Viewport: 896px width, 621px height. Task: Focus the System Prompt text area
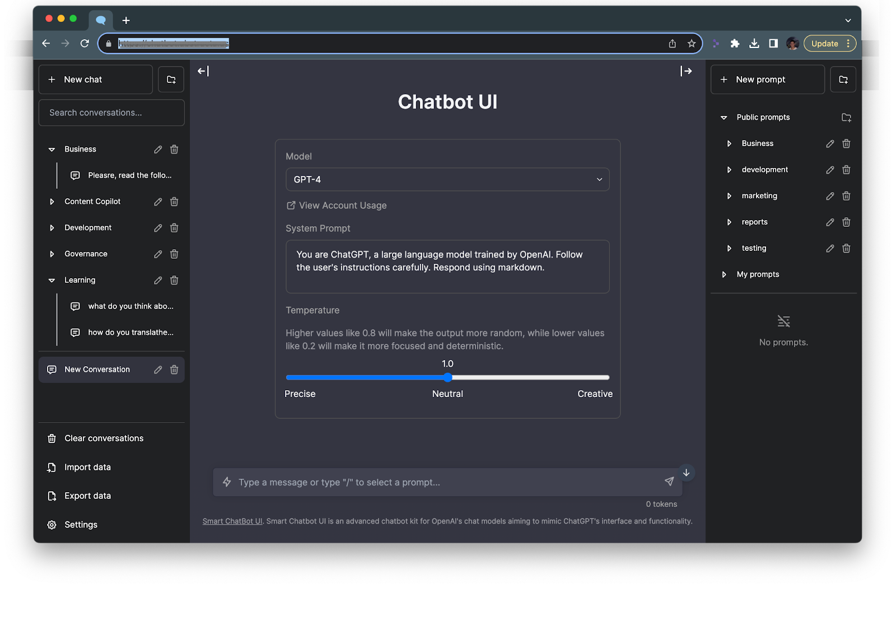(x=447, y=267)
